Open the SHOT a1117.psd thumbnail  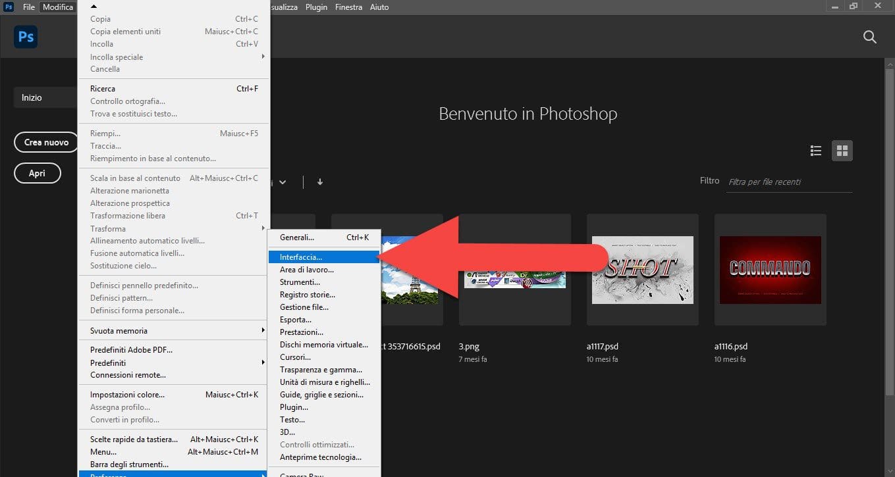[x=643, y=270]
